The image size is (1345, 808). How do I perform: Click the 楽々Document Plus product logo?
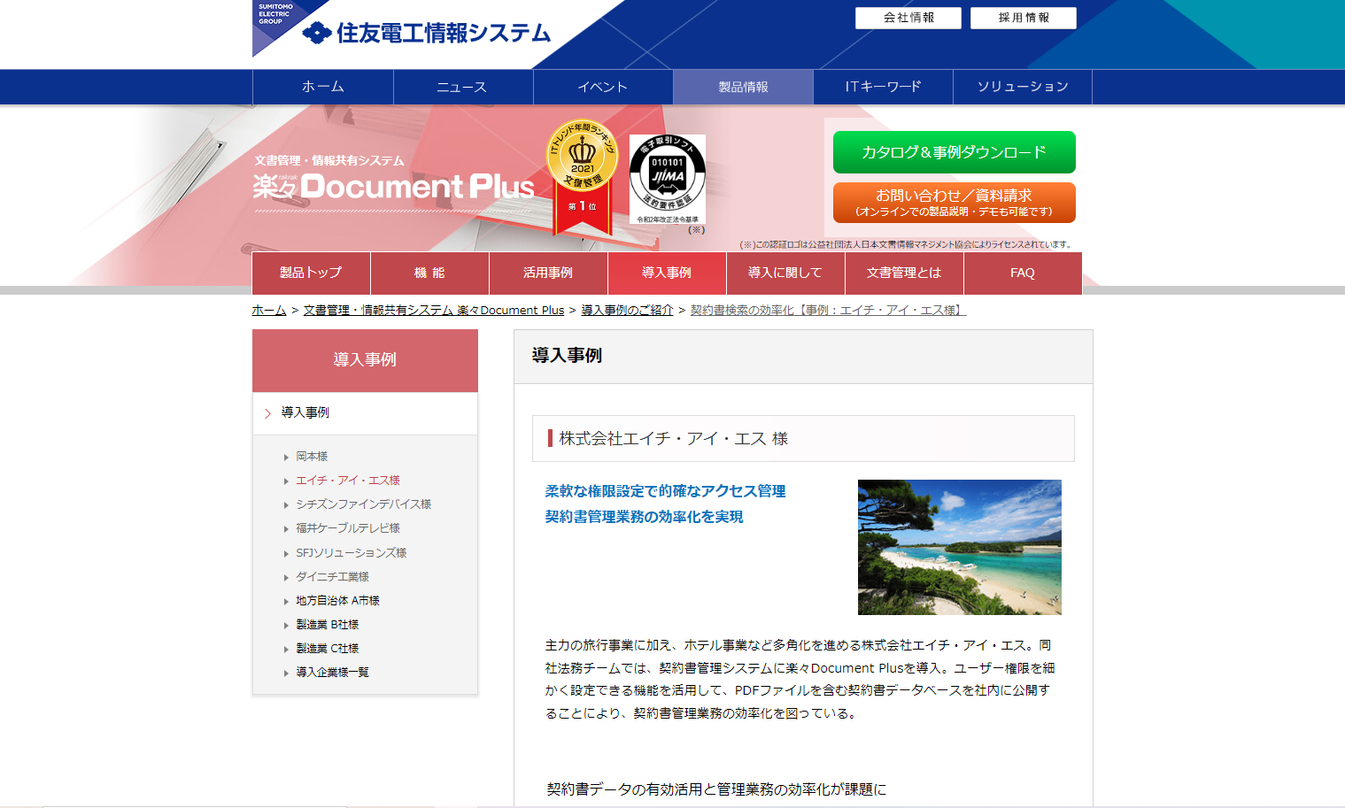click(x=394, y=186)
